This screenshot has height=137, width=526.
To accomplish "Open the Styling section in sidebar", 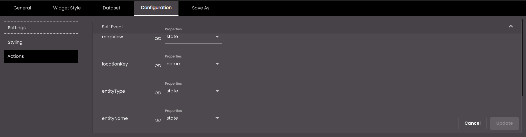I will click(x=41, y=42).
